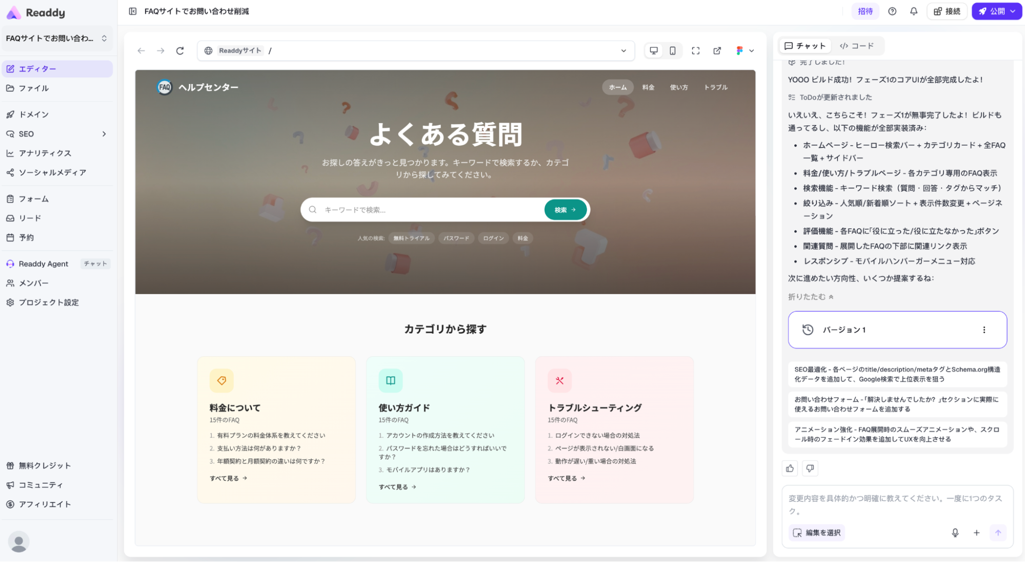Open the 公開 publish dropdown
Viewport: 1025px width, 562px height.
(997, 11)
